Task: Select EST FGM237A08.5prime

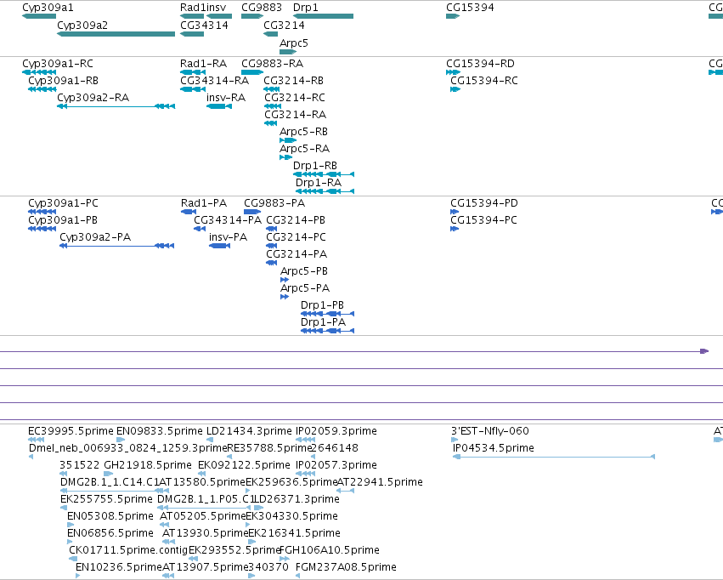Action: [x=346, y=567]
